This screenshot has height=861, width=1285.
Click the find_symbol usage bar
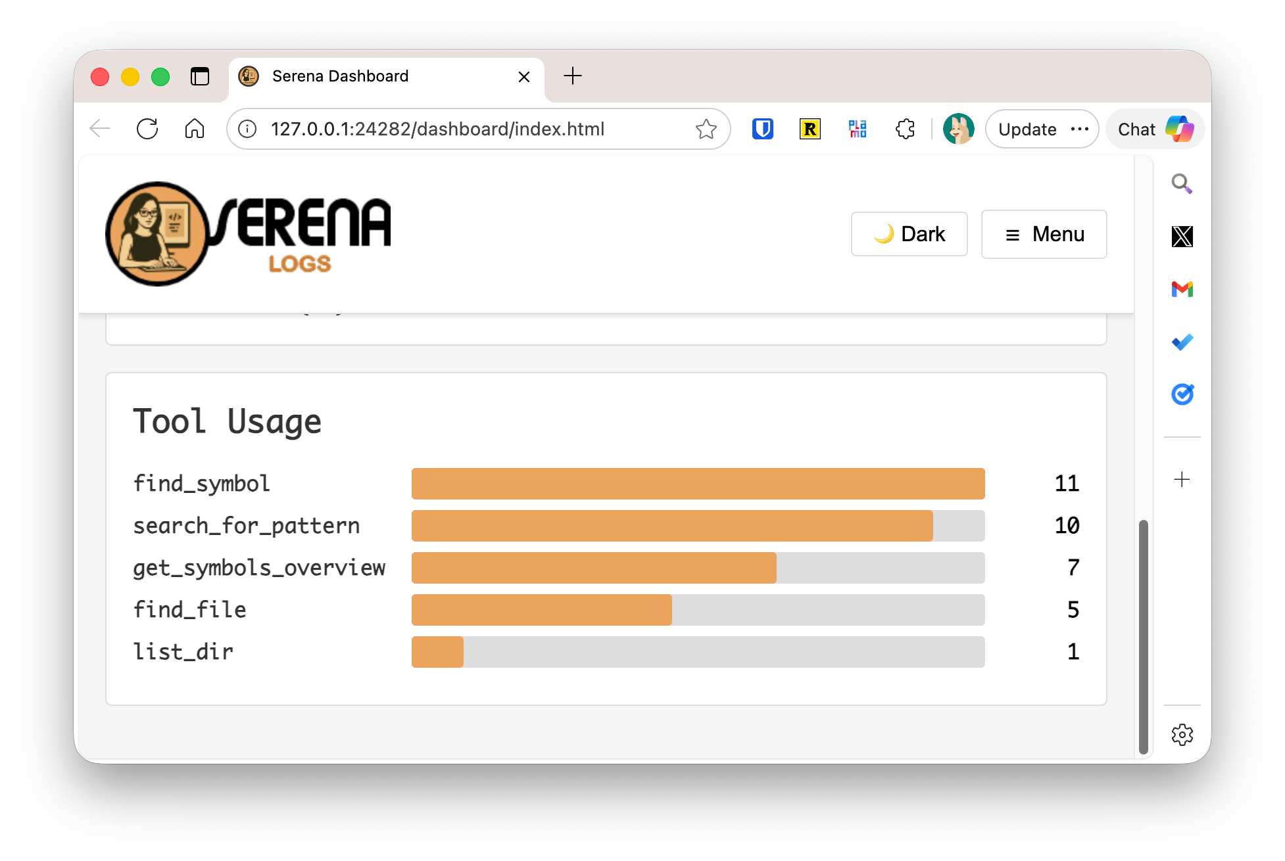point(698,484)
